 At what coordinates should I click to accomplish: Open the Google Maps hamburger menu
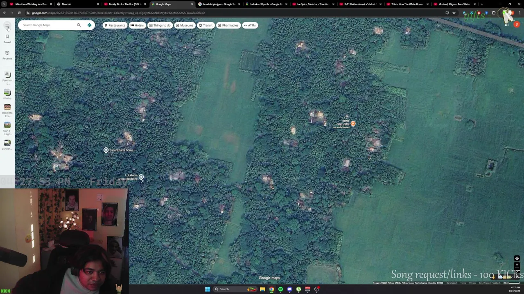coord(7,25)
